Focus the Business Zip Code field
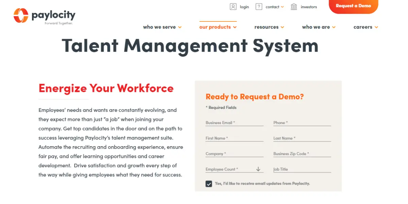This screenshot has height=204, width=408. click(302, 154)
